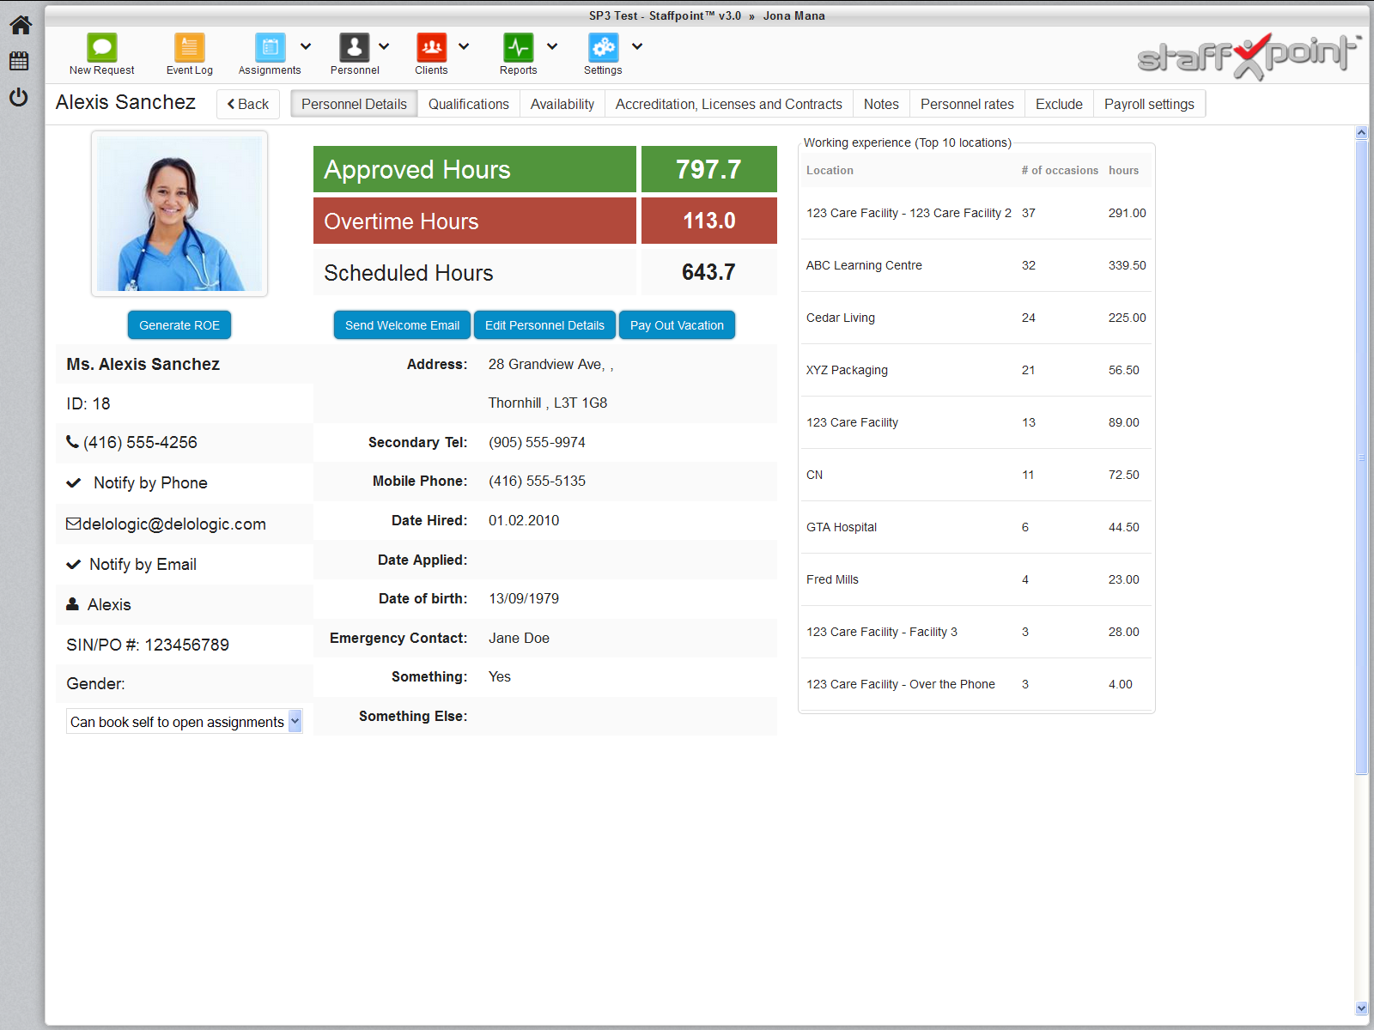Open the calendar from the sidebar
The image size is (1374, 1030).
[x=19, y=60]
